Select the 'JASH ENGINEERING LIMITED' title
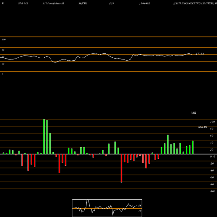Viewport: 217px width, 217px height. [194, 3]
